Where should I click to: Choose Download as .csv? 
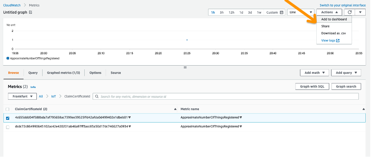tap(333, 33)
